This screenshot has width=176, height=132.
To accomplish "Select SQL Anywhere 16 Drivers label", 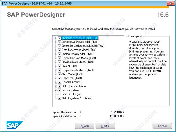I will click(77, 98).
